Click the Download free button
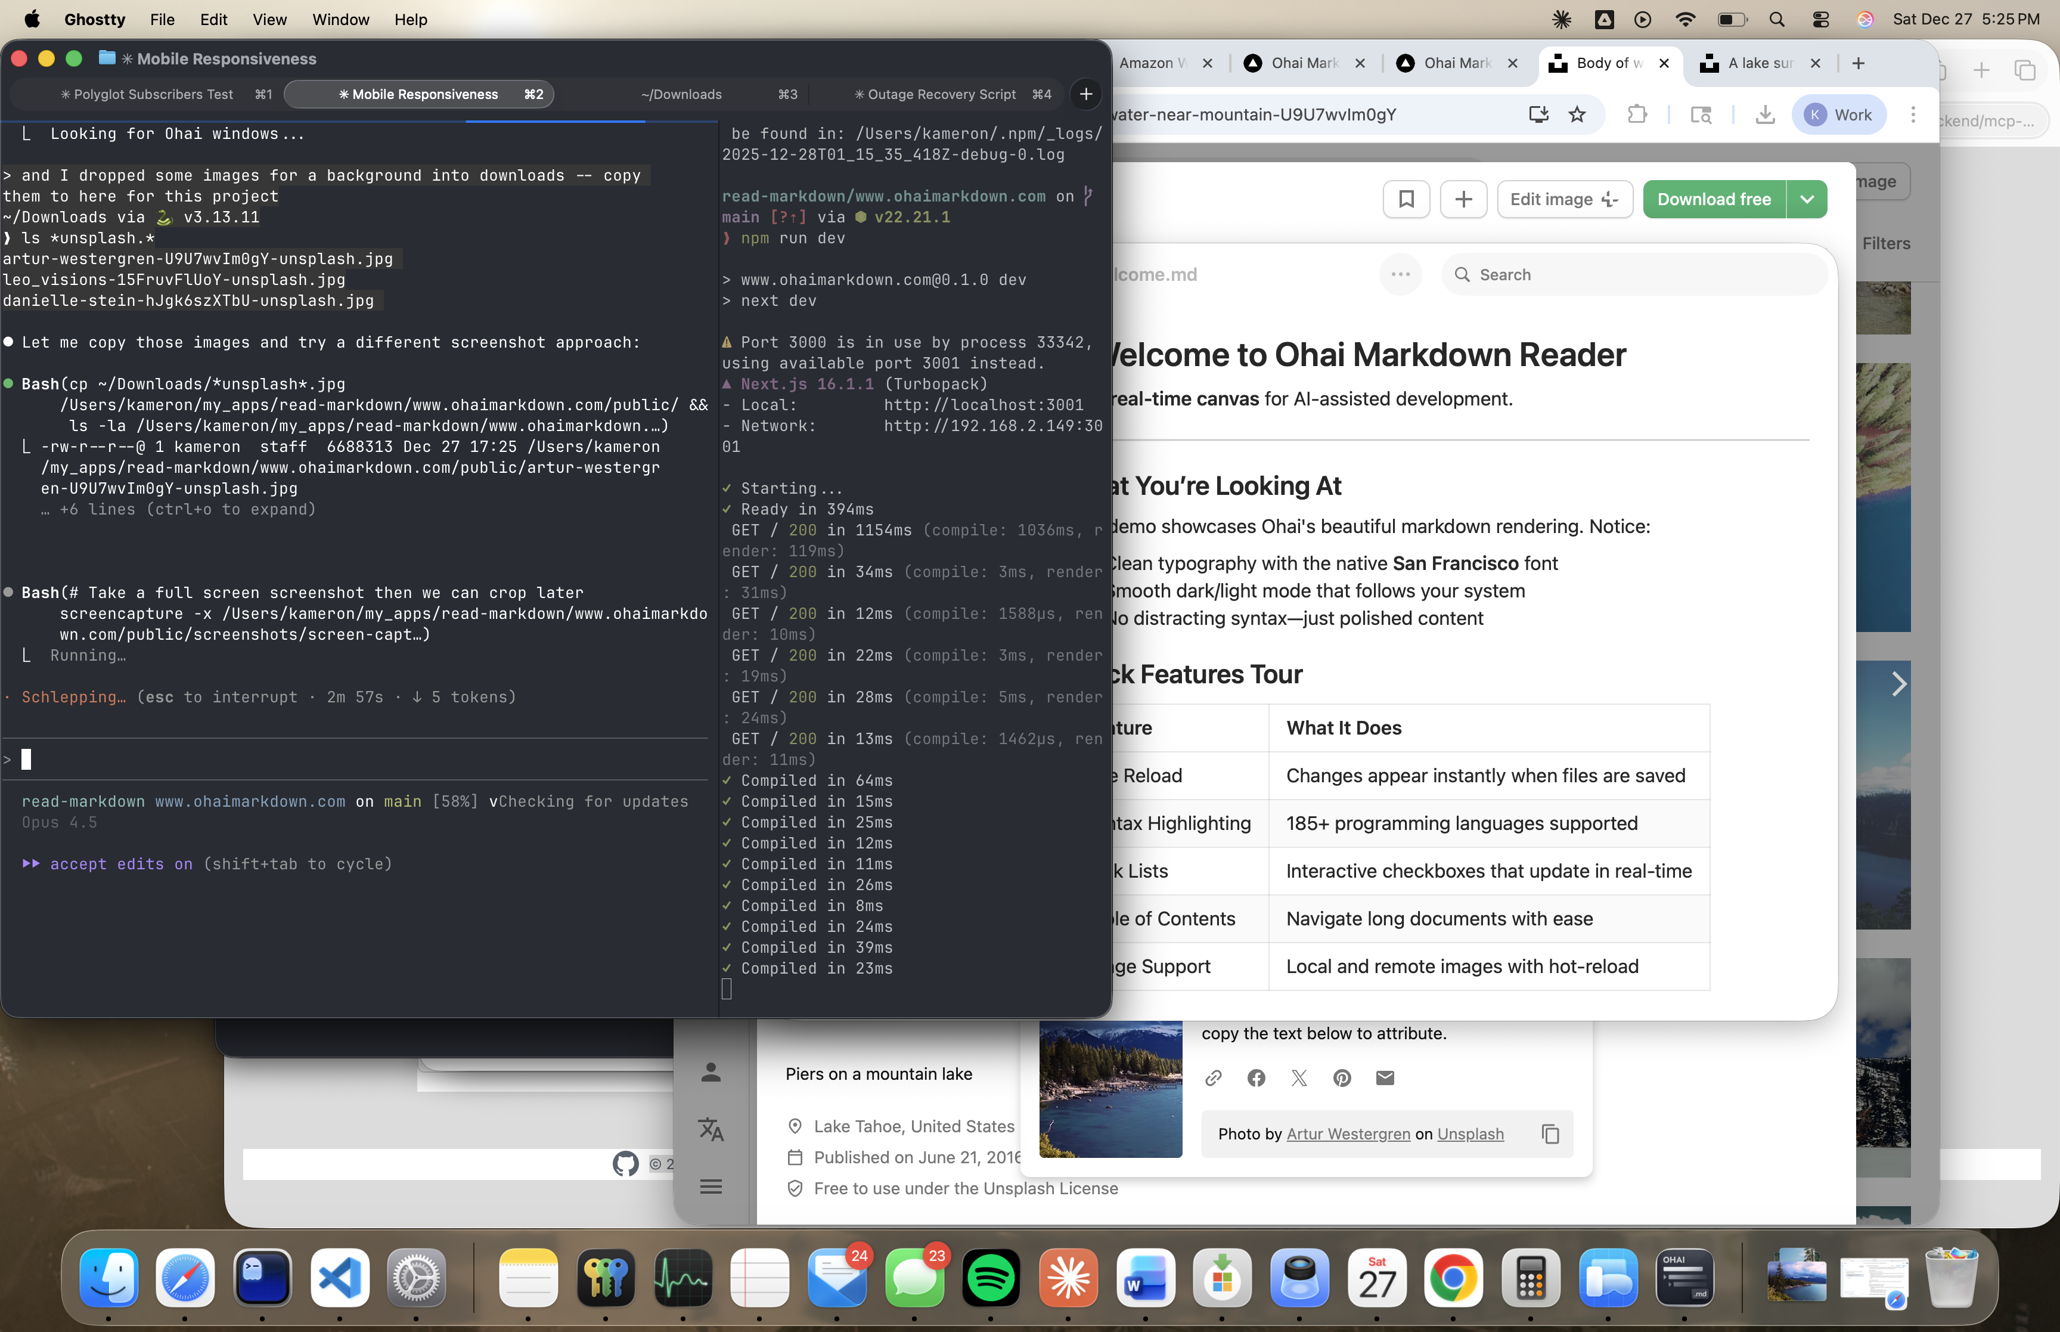 point(1714,200)
